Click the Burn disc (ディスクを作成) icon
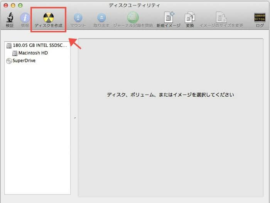This screenshot has height=203, width=270. click(49, 18)
